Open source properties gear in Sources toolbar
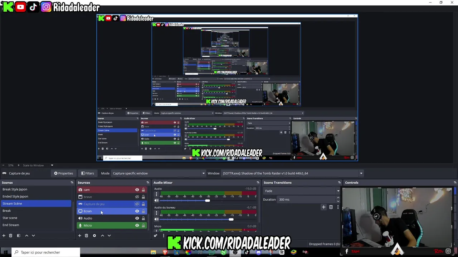The image size is (458, 257). pos(94,236)
